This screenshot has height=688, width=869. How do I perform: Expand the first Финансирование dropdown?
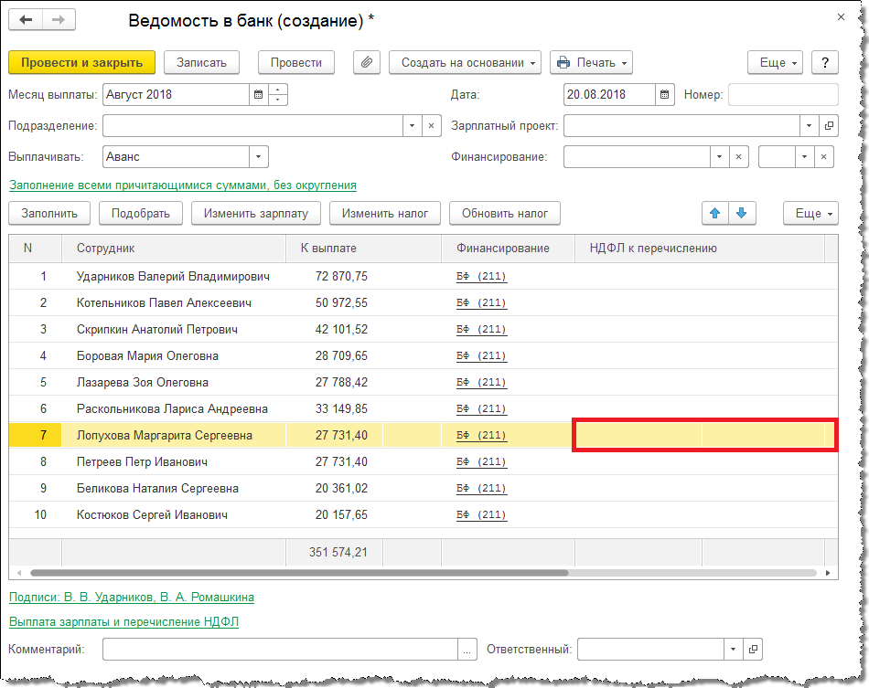[719, 156]
